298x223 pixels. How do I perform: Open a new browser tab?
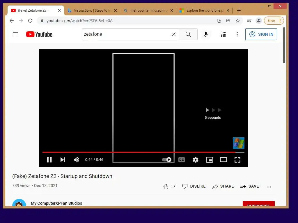coord(239,10)
